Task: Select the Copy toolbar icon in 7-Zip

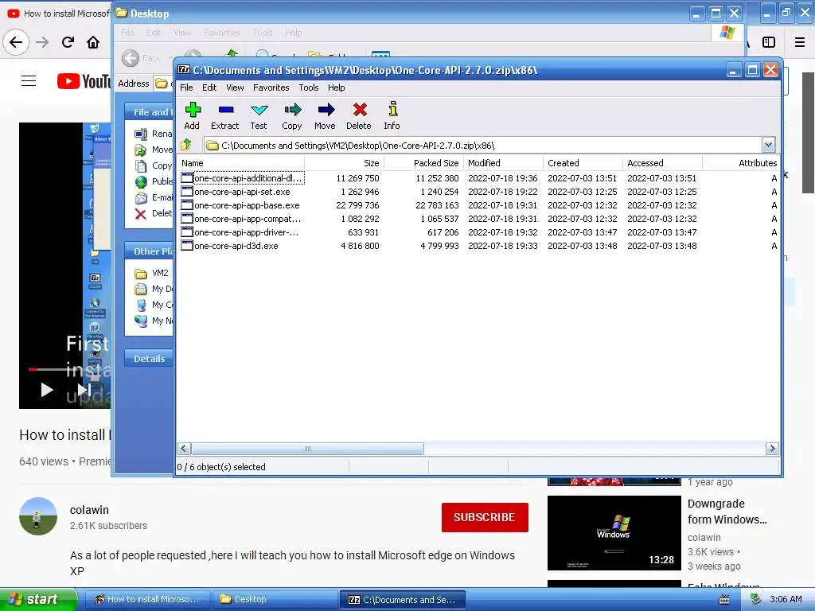Action: pos(292,116)
